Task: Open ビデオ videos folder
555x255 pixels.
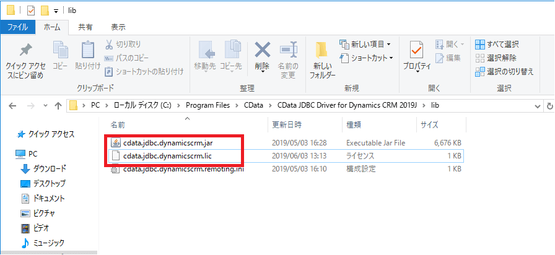Action: tap(35, 228)
